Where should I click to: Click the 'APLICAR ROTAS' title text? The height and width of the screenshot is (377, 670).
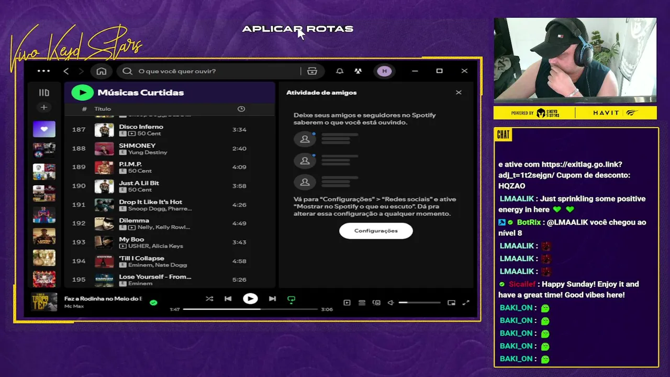click(x=298, y=29)
